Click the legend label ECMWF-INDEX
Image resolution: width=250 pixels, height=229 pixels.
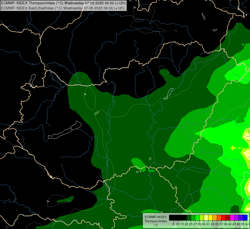tap(156, 217)
